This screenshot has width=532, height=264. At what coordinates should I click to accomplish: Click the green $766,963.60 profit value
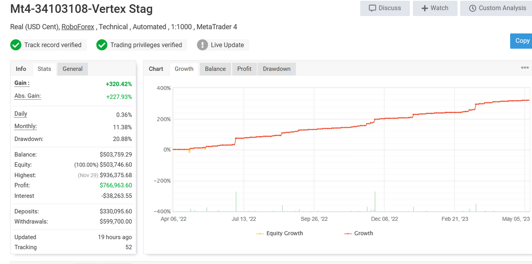[x=116, y=185]
